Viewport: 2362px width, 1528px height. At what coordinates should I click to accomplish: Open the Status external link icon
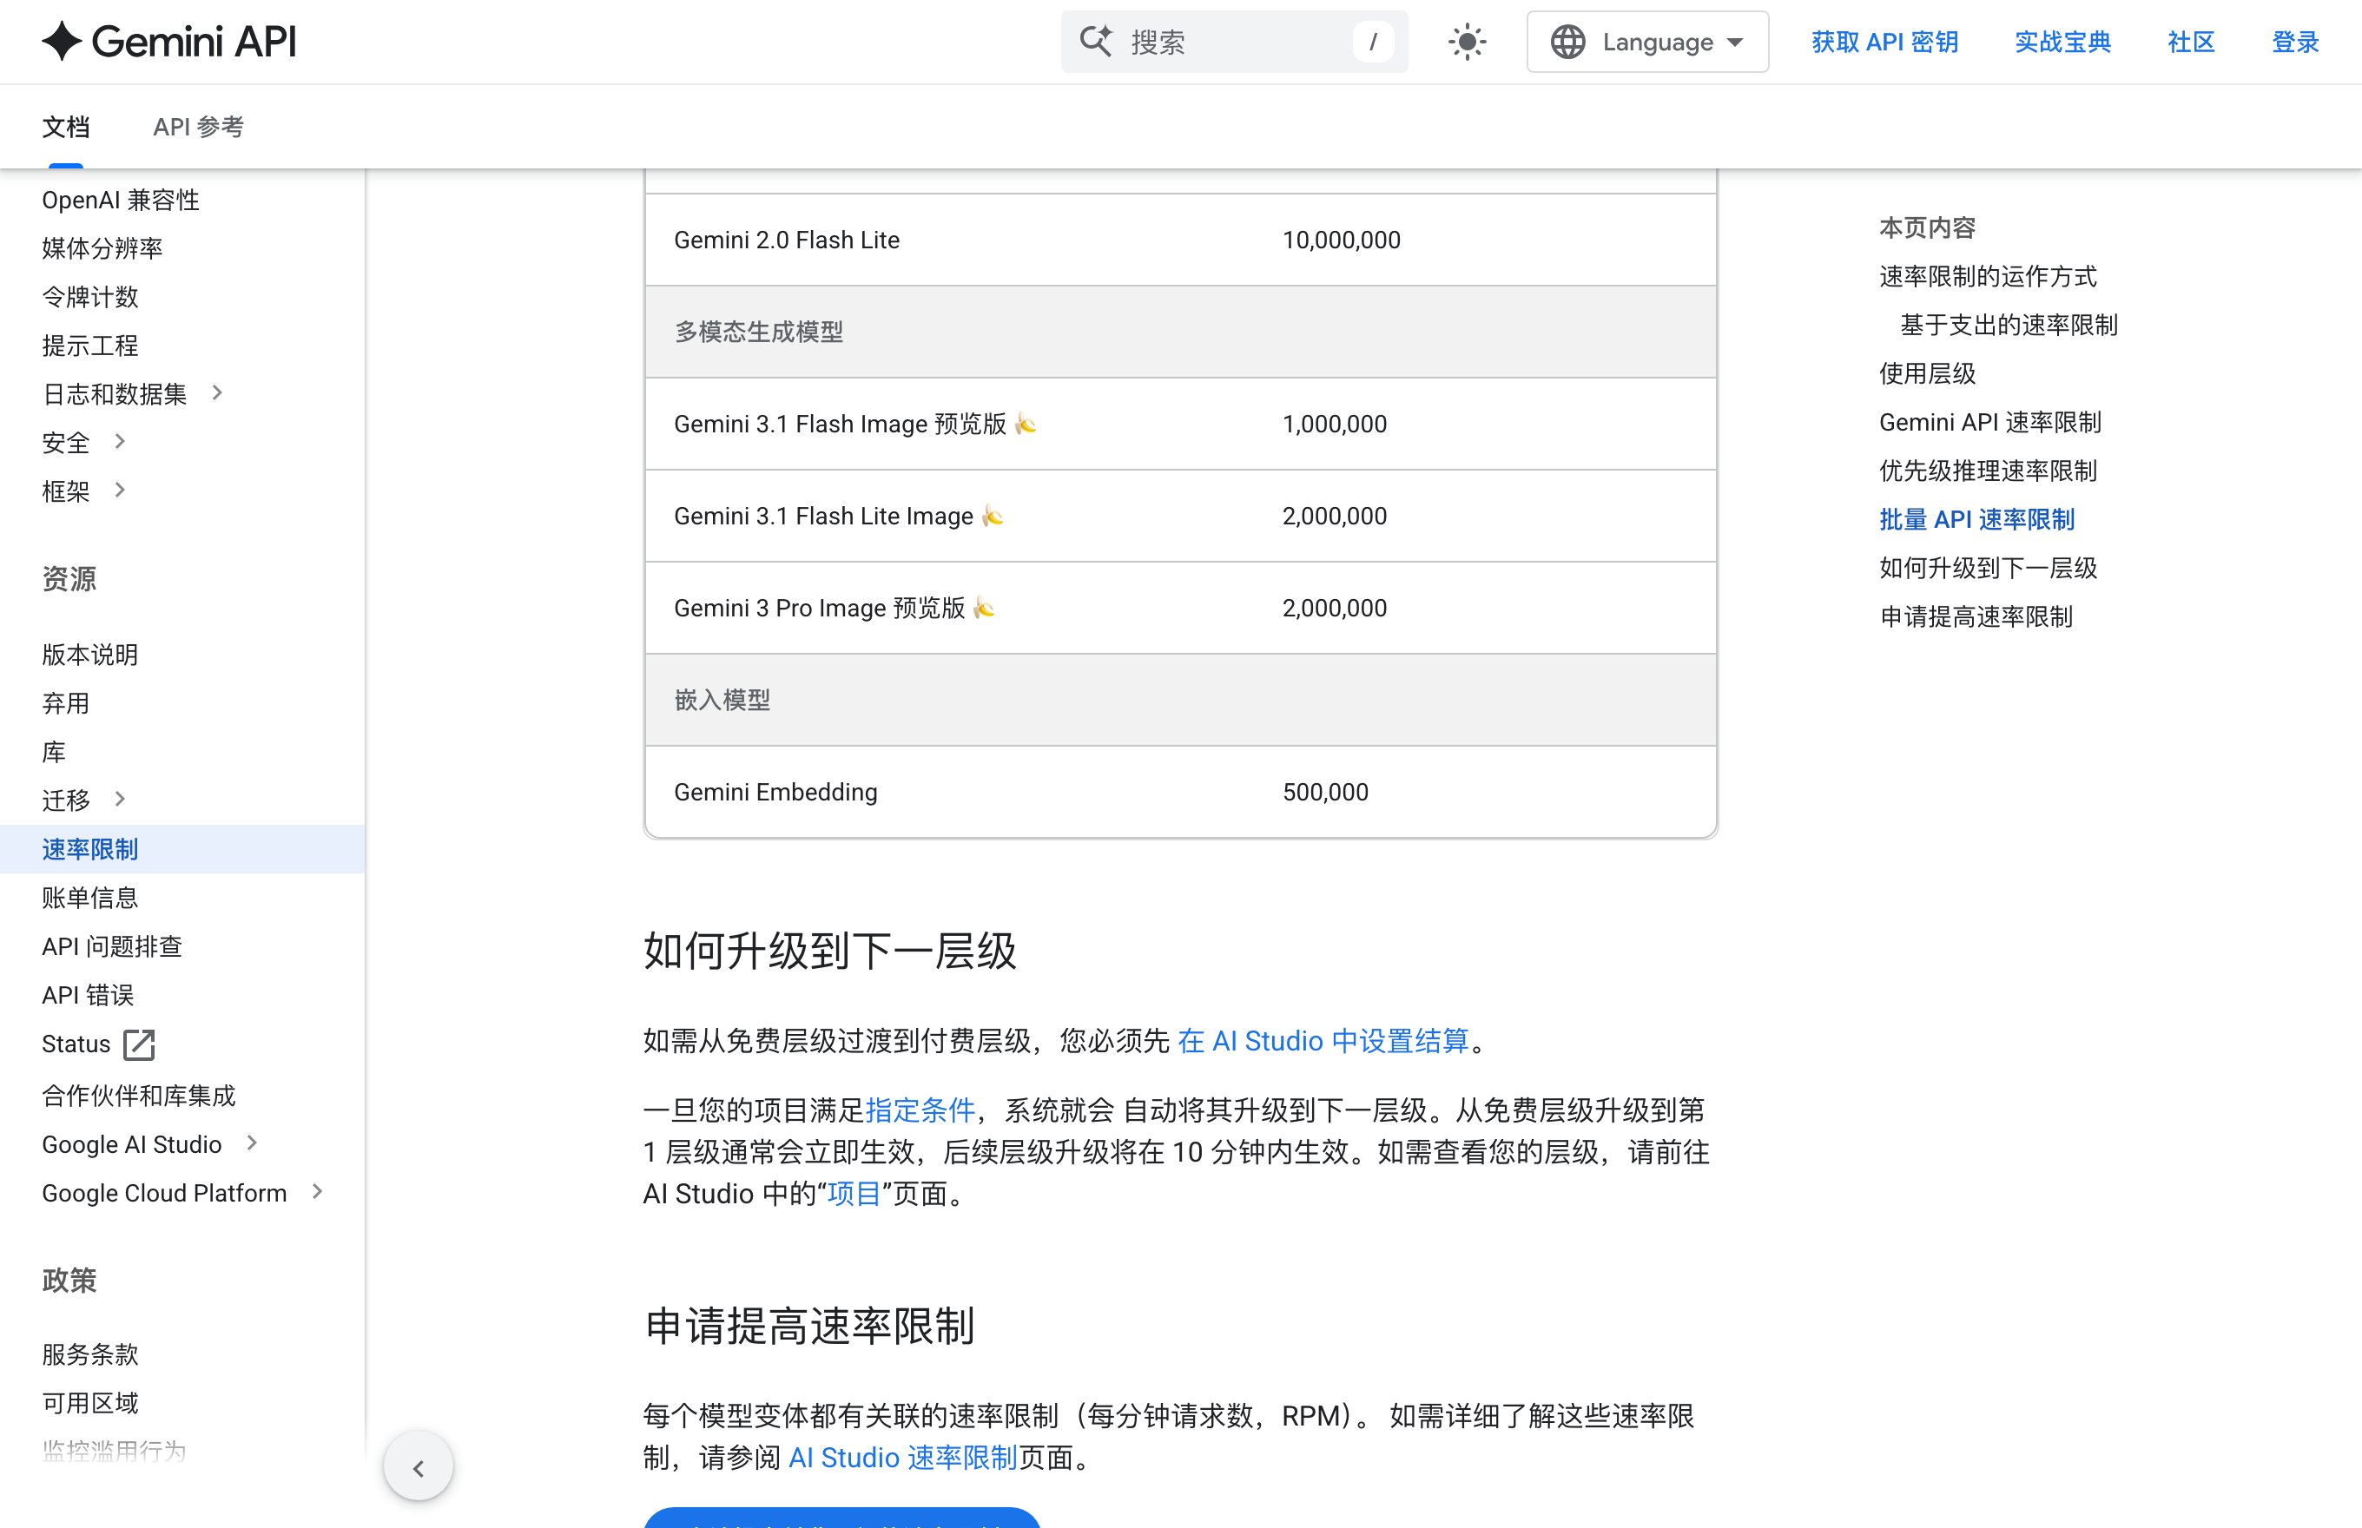click(139, 1044)
